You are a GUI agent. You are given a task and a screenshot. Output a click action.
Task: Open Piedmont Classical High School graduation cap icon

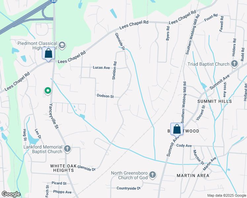pos(62,45)
